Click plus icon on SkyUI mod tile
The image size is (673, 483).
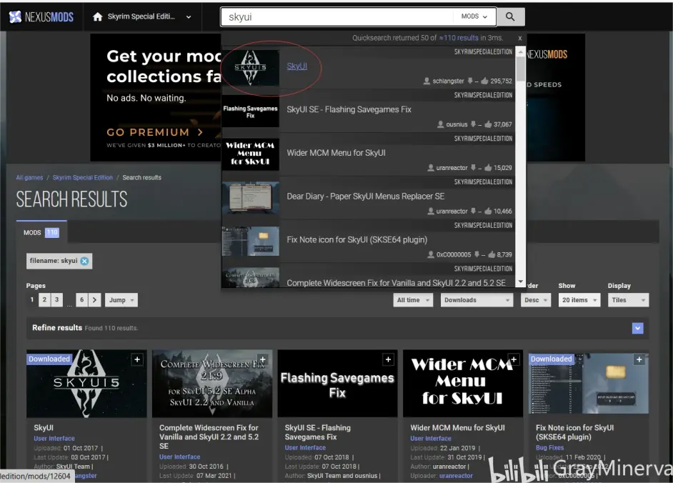tap(137, 359)
